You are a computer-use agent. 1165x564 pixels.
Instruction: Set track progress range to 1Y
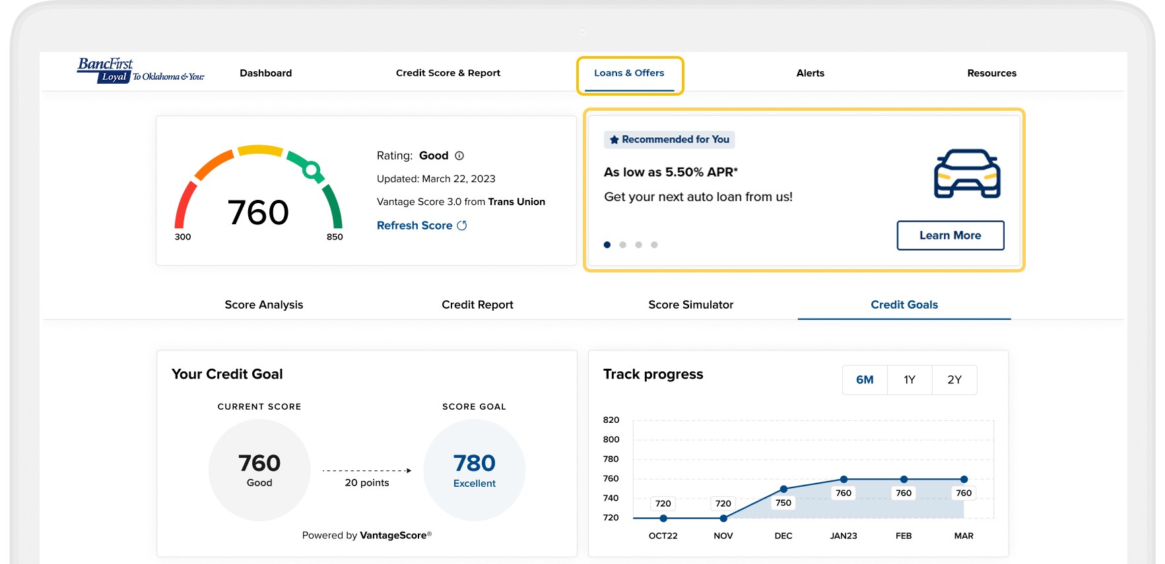click(910, 380)
